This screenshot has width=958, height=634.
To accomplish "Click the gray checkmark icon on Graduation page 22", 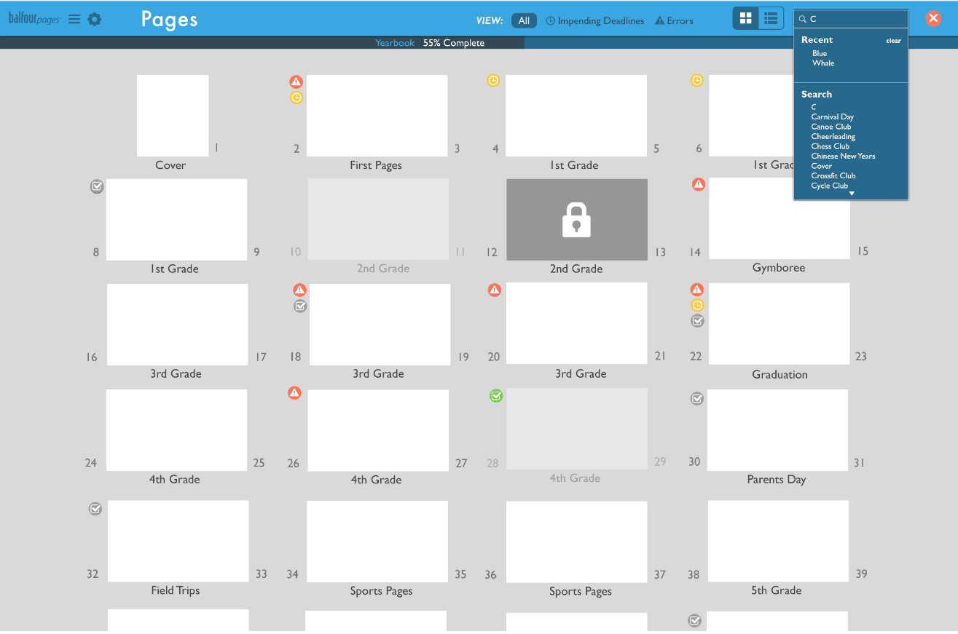I will (x=696, y=320).
